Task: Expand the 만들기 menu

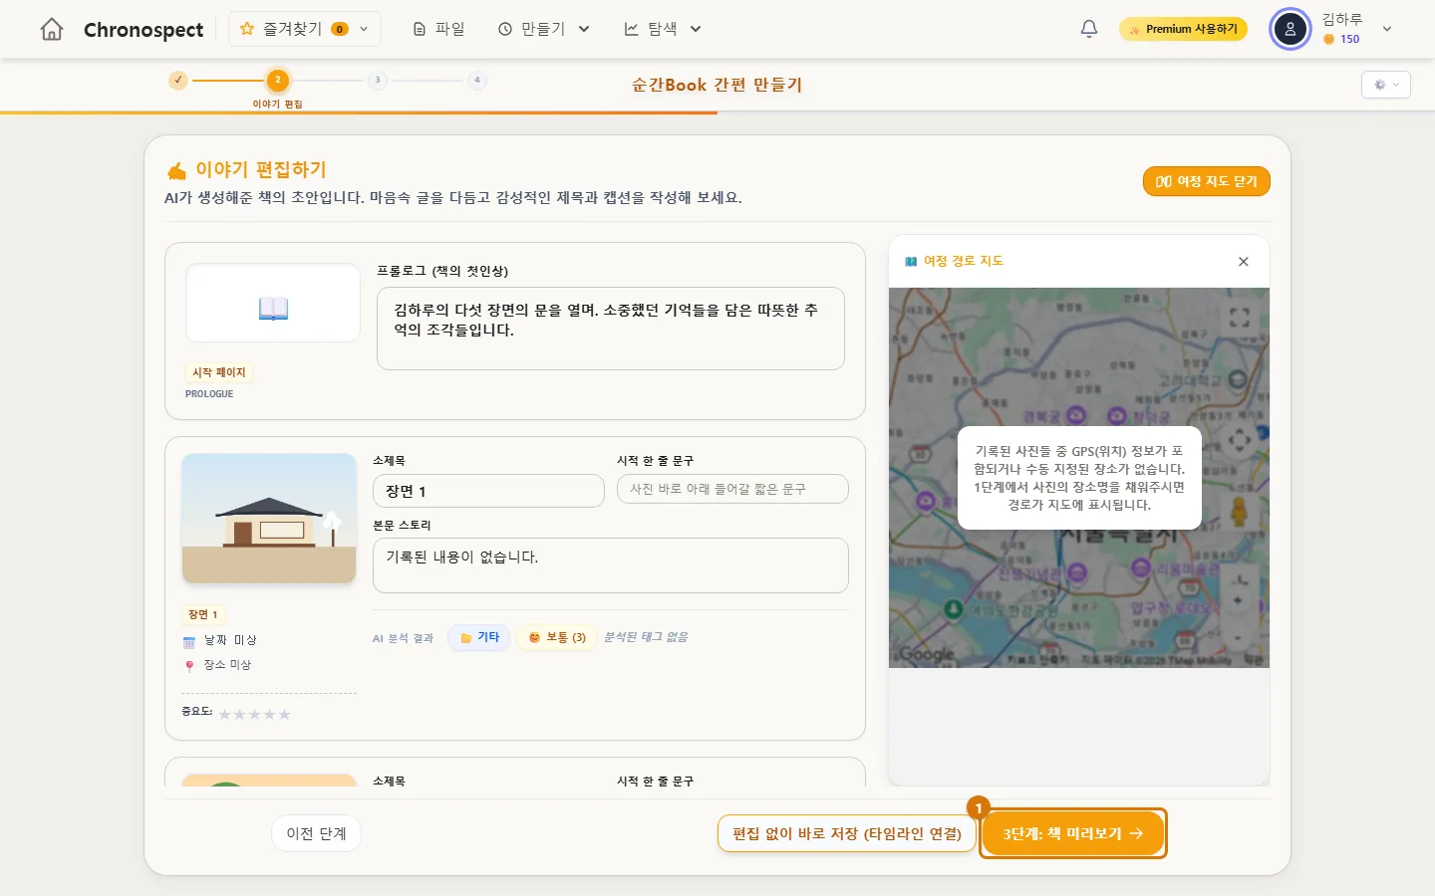Action: tap(543, 29)
